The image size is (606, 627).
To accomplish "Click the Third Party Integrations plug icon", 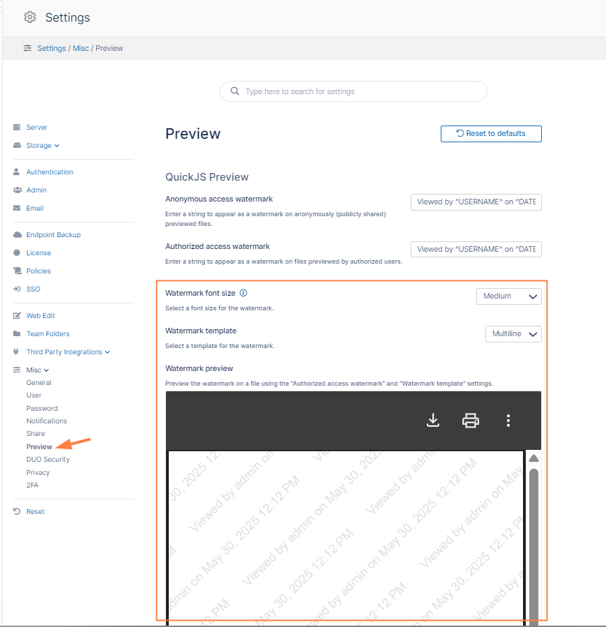I will pyautogui.click(x=16, y=352).
